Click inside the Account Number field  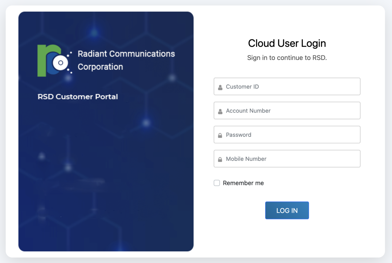coord(287,111)
